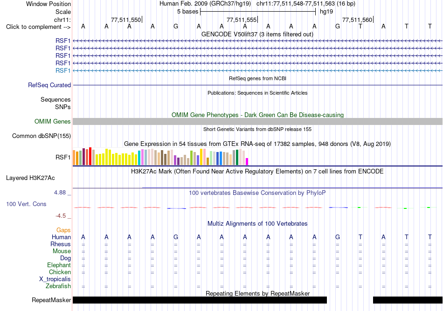Viewport: 443px width, 311px height.
Task: Click the long left RepeatMasker black block
Action: click(200, 300)
